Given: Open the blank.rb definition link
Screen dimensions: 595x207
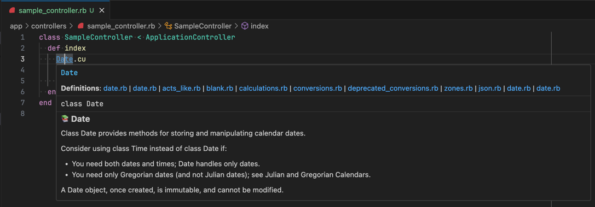Looking at the screenshot, I should click(219, 88).
